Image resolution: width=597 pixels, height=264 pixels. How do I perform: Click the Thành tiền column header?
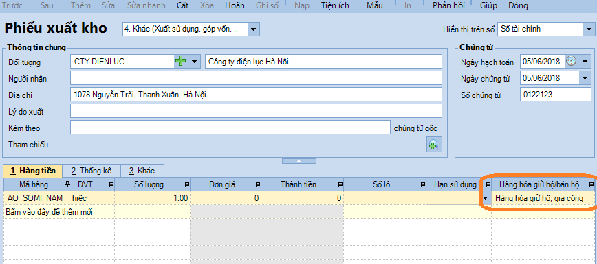pyautogui.click(x=303, y=184)
